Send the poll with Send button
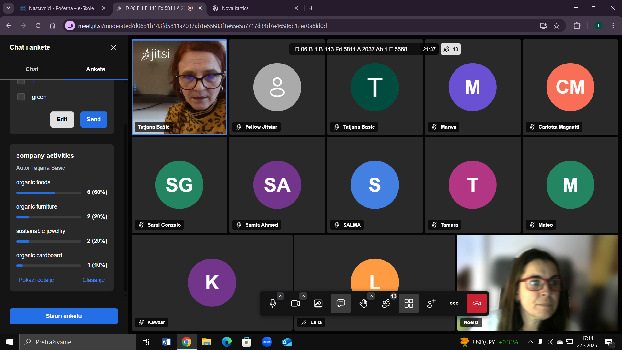Image resolution: width=622 pixels, height=350 pixels. (x=94, y=120)
